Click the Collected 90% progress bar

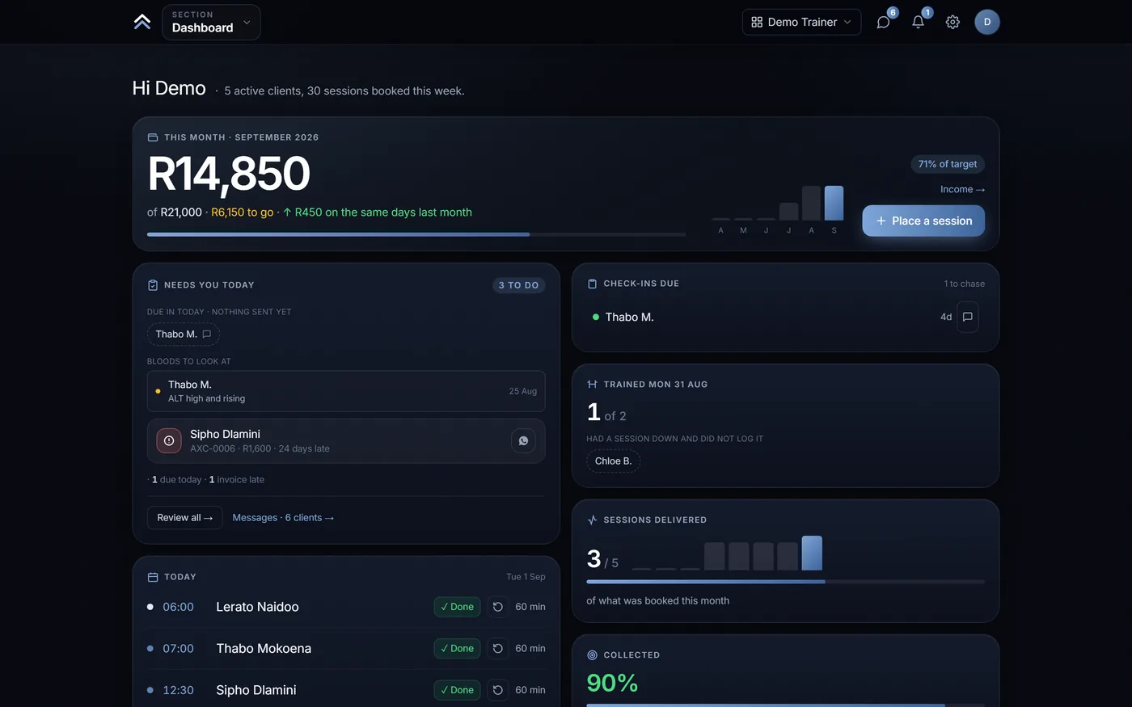(785, 705)
